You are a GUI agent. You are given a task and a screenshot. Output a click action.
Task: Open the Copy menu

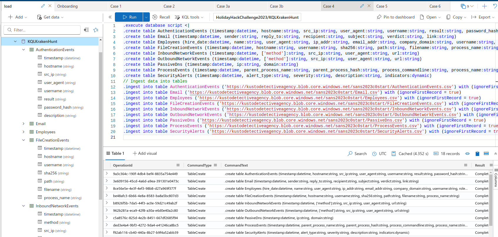(x=456, y=17)
